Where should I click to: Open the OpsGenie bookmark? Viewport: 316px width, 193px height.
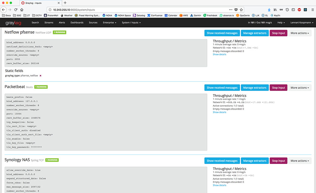click(243, 15)
